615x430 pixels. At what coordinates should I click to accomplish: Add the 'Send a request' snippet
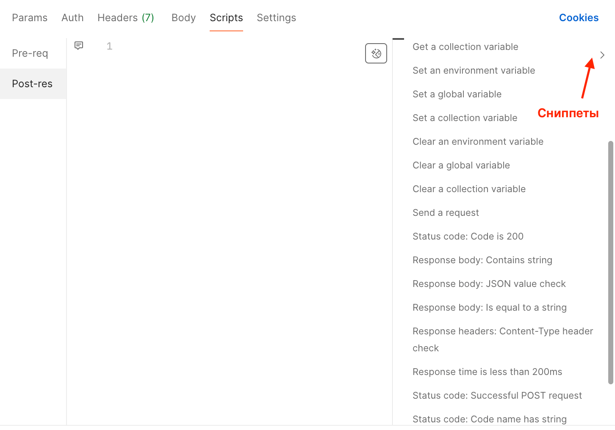pyautogui.click(x=446, y=213)
